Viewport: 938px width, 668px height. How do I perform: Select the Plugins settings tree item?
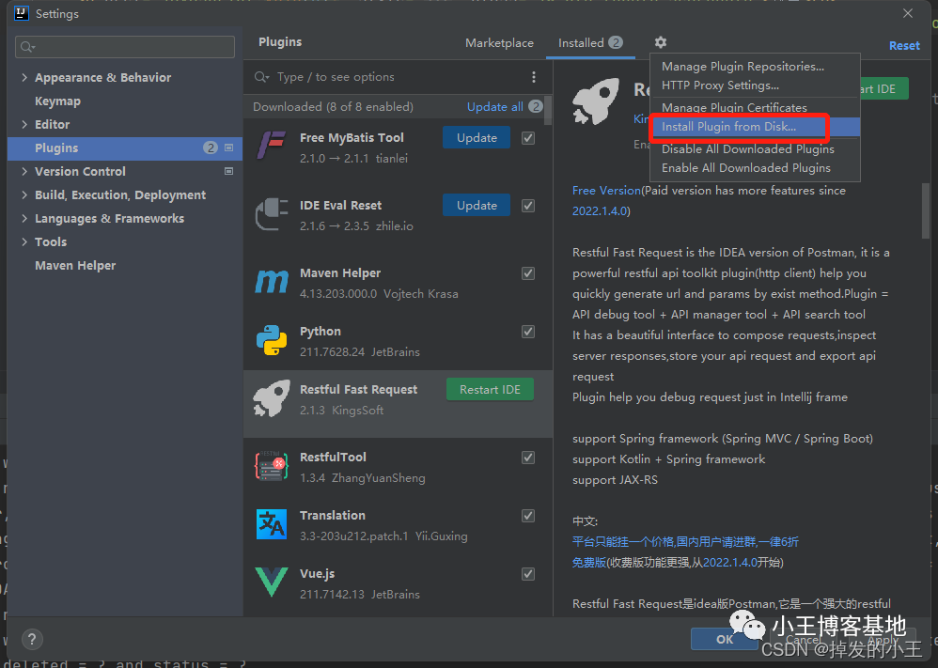tap(125, 148)
